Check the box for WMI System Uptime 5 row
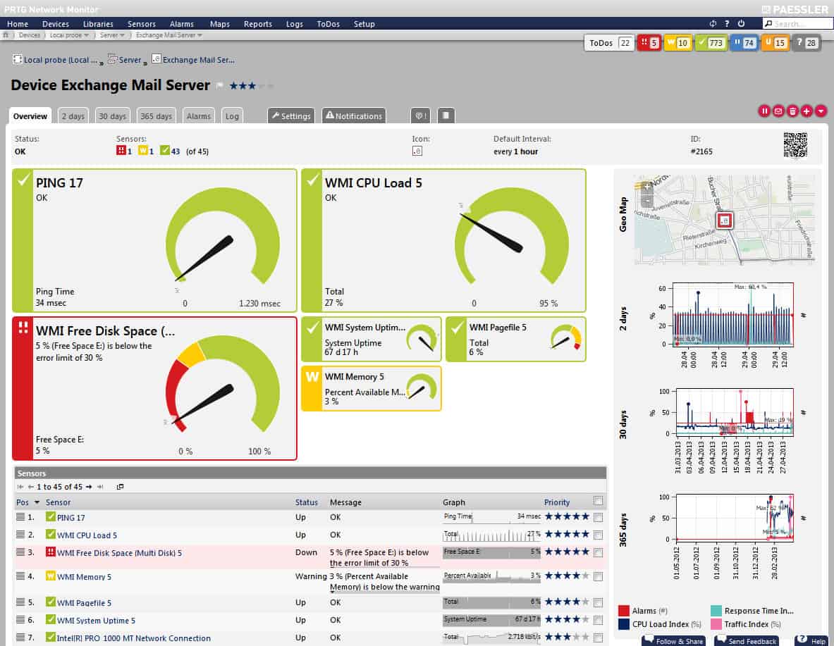Viewport: 834px width, 646px height. 598,620
